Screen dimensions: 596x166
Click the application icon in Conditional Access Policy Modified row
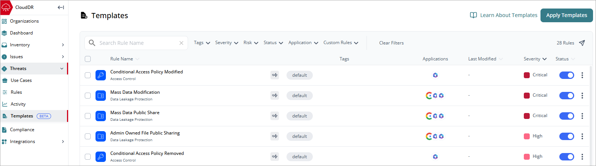click(435, 75)
